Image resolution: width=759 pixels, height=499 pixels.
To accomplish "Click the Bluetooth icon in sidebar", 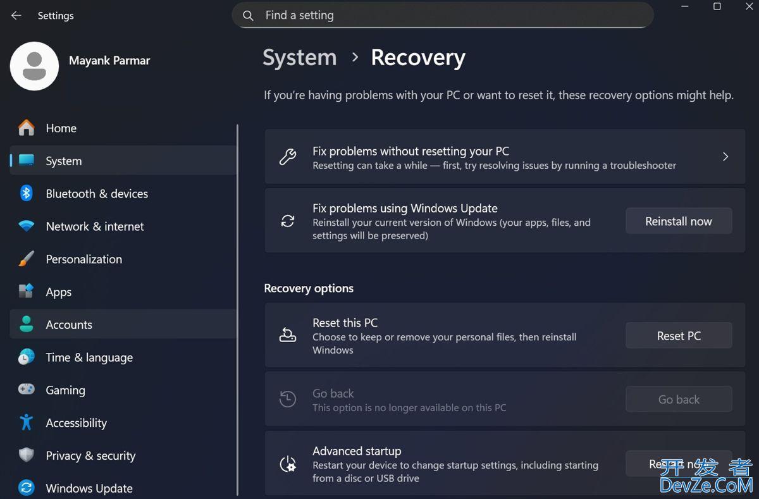I will point(27,194).
